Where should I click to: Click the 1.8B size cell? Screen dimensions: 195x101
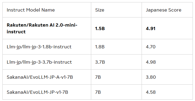[x=100, y=47]
